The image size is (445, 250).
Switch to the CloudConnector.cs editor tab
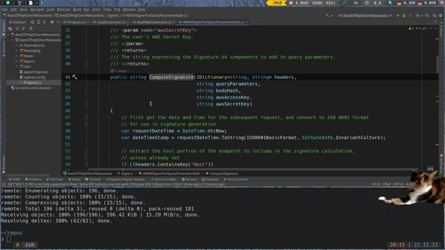coord(111,22)
